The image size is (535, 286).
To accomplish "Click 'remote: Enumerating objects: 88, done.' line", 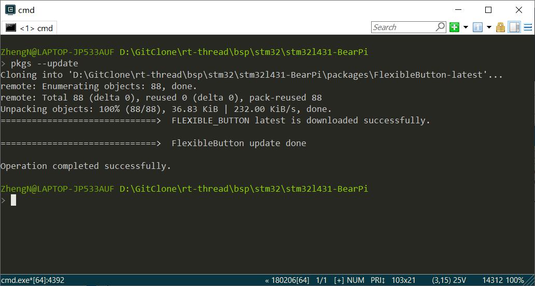I will [98, 86].
